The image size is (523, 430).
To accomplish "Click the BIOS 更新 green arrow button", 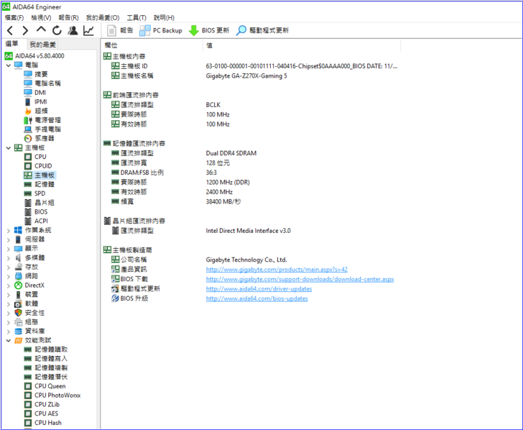I will click(x=209, y=31).
